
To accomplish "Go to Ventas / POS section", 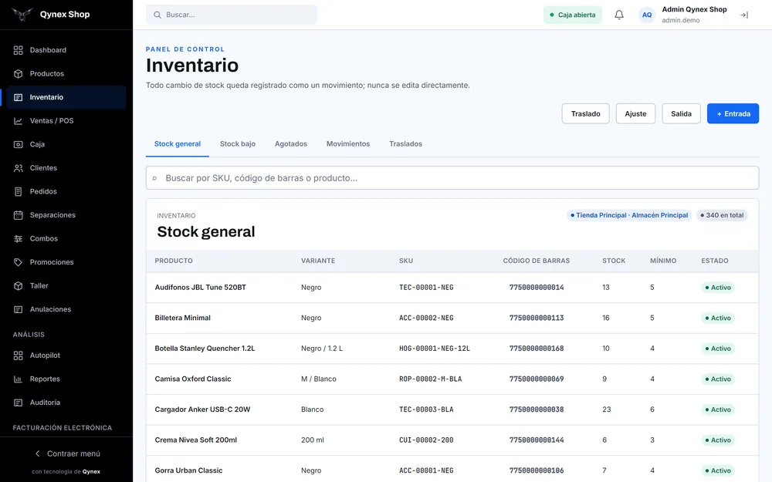I will click(x=66, y=121).
